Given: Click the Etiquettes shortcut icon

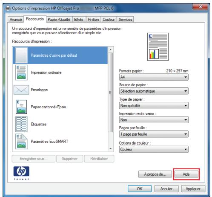Looking at the screenshot, I should (x=21, y=124).
